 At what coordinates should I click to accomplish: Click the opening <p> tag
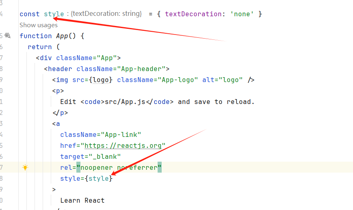coord(58,91)
